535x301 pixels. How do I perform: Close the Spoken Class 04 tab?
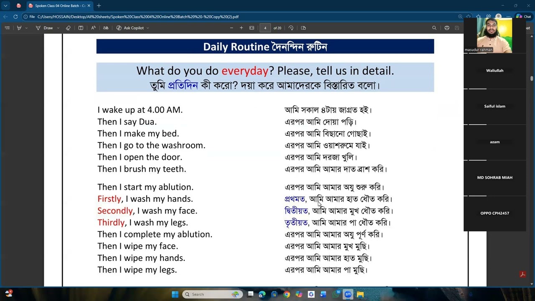(89, 6)
